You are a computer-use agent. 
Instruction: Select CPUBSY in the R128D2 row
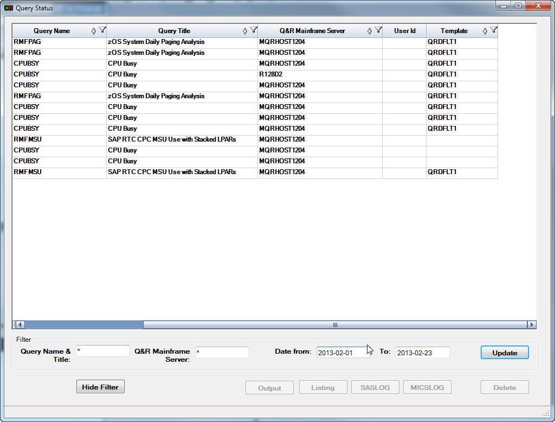[x=60, y=74]
